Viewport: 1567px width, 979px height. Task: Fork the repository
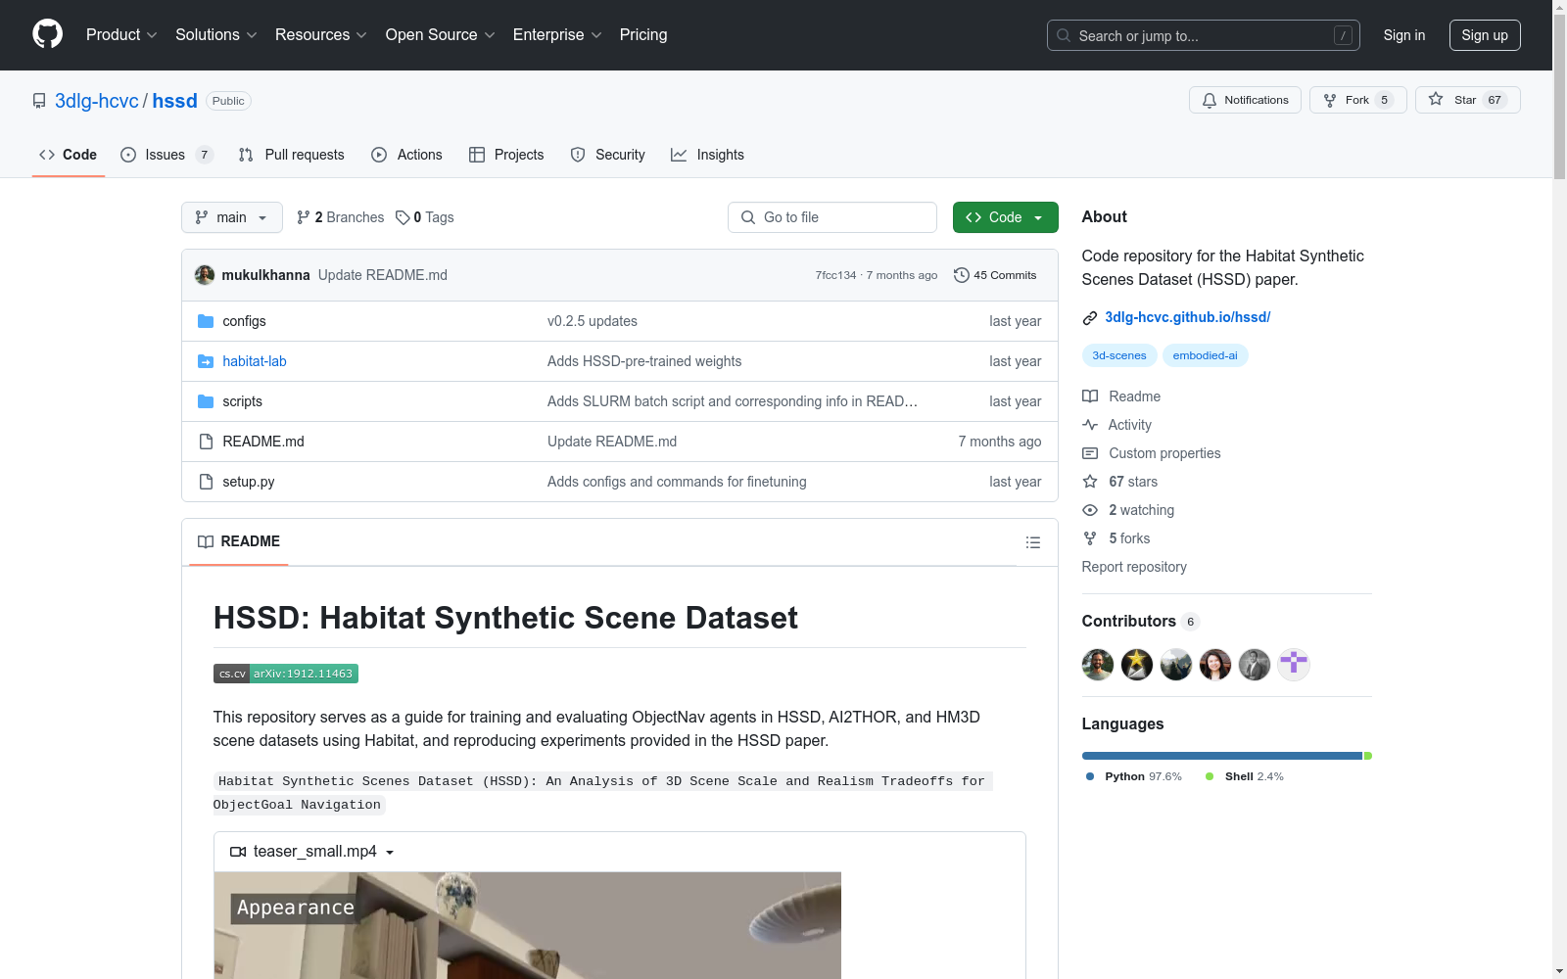(x=1357, y=100)
